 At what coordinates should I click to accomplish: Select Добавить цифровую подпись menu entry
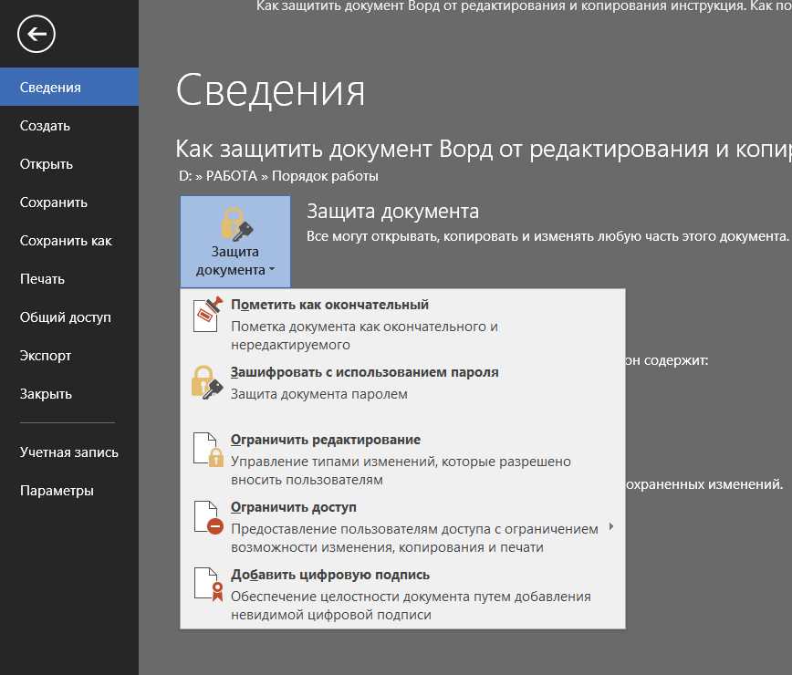tap(402, 594)
